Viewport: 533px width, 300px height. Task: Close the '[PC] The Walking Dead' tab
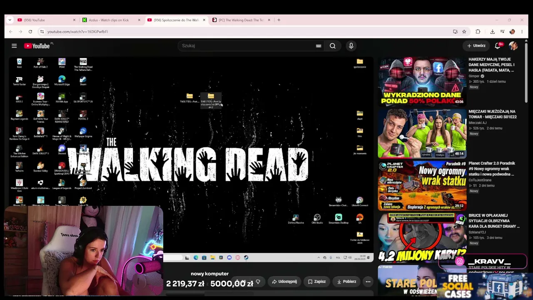click(x=269, y=20)
